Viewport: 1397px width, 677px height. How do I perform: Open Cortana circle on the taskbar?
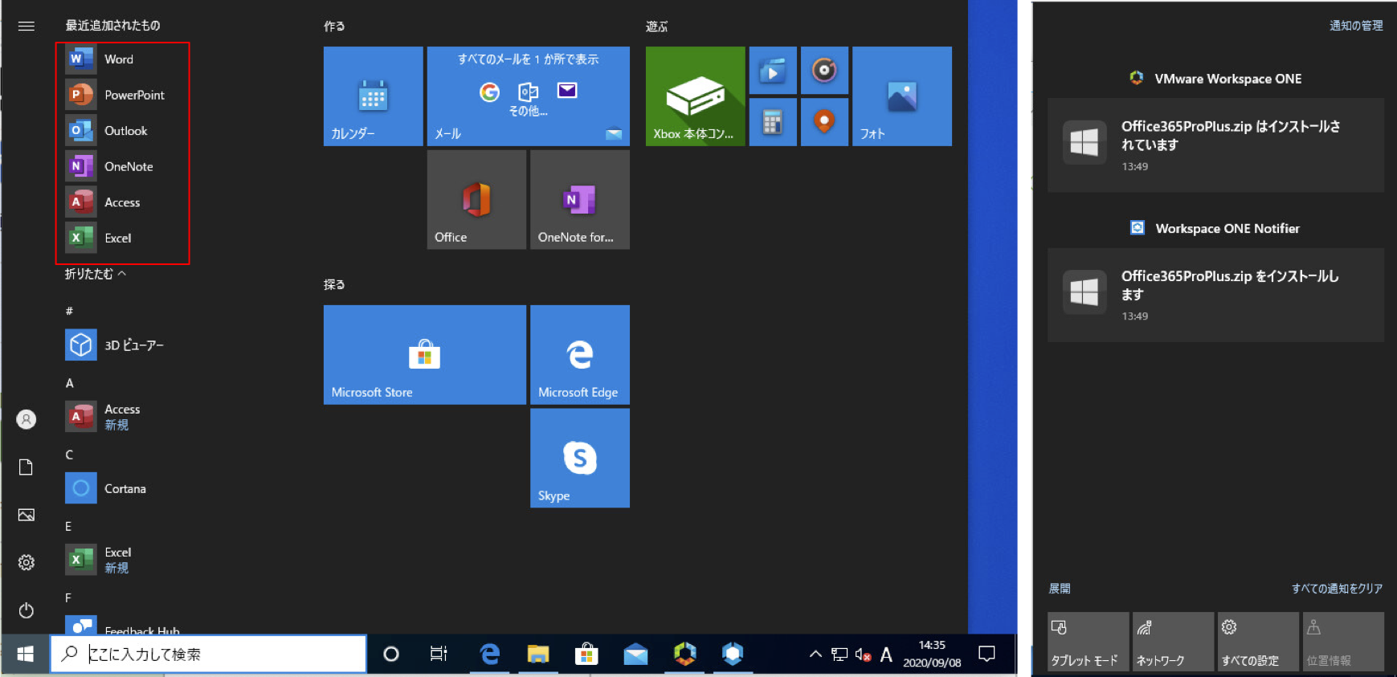[391, 655]
